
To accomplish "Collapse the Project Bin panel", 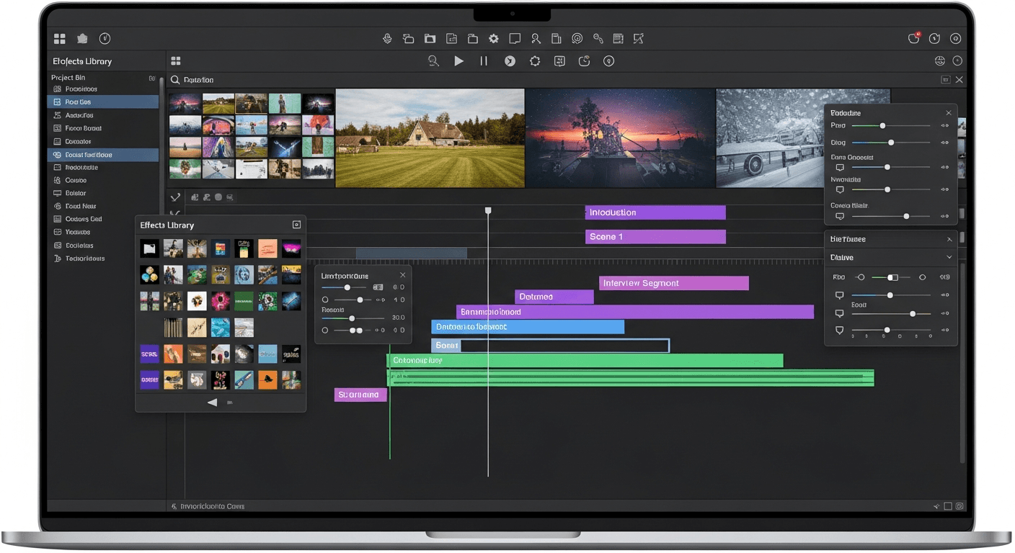I will tap(151, 77).
